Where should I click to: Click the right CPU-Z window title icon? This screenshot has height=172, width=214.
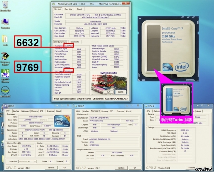(x=146, y=106)
